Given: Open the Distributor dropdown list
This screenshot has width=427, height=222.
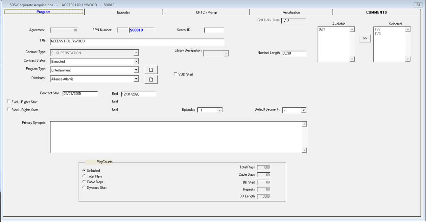Looking at the screenshot, I should 136,79.
